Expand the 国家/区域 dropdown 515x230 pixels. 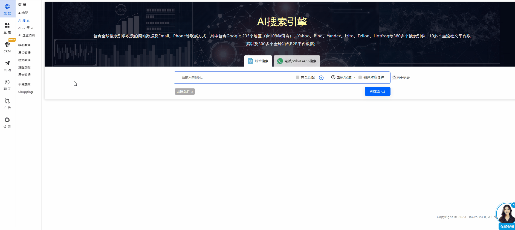[344, 77]
